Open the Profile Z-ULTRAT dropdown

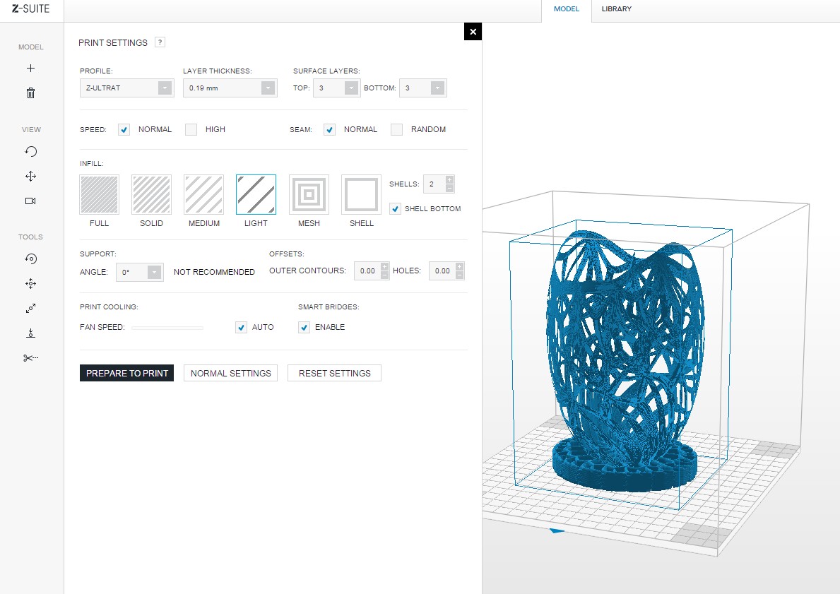point(127,88)
